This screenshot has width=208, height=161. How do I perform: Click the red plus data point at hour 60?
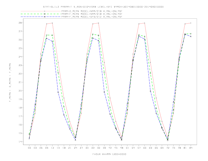[145, 23]
